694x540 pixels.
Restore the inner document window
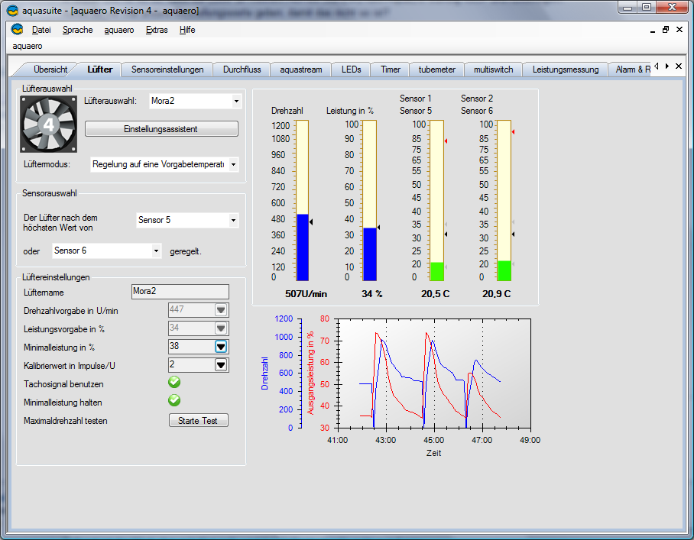click(x=665, y=30)
